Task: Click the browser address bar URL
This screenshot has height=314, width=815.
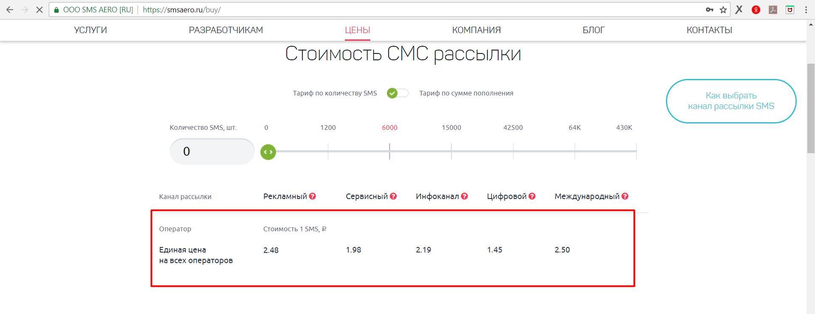Action: pyautogui.click(x=182, y=10)
